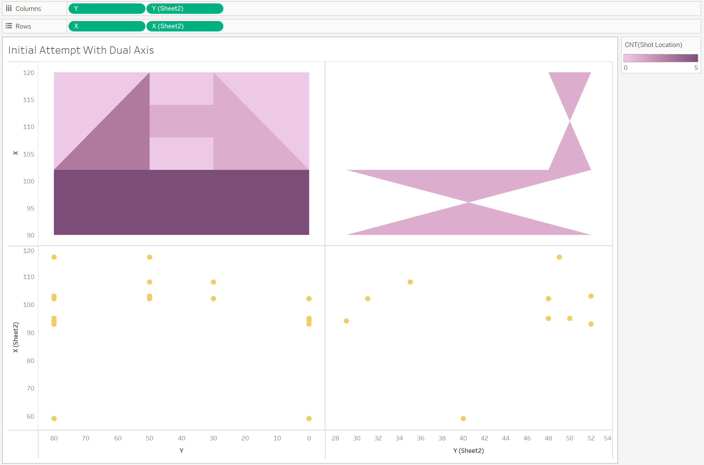Click the 28 tick on Y (Sheet2) axis
The width and height of the screenshot is (704, 465).
pyautogui.click(x=335, y=438)
